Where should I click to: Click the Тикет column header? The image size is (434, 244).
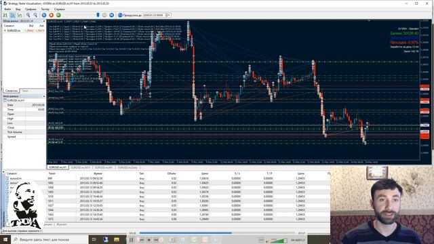[x=52, y=174]
